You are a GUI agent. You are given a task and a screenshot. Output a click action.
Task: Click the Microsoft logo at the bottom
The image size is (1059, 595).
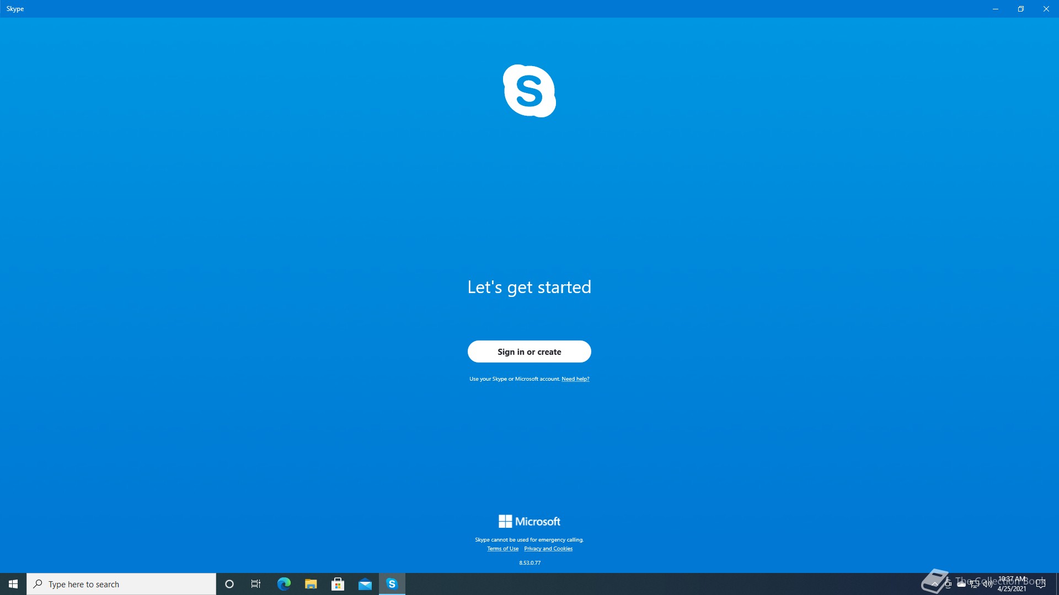(529, 521)
